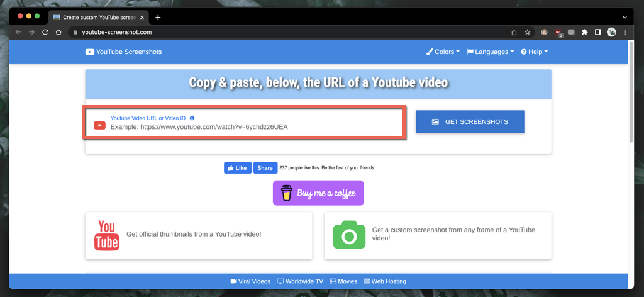Click the Facebook Like button
This screenshot has width=644, height=297.
point(237,167)
